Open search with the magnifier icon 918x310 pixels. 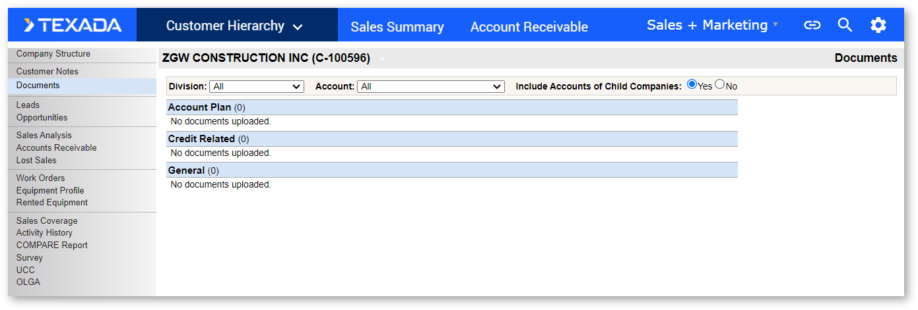tap(845, 26)
